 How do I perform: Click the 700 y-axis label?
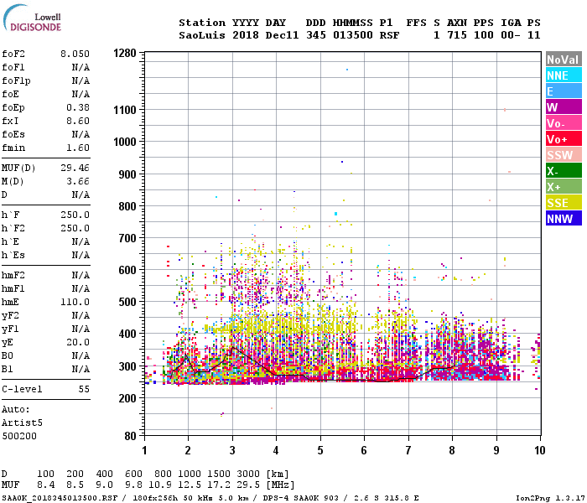coord(127,238)
